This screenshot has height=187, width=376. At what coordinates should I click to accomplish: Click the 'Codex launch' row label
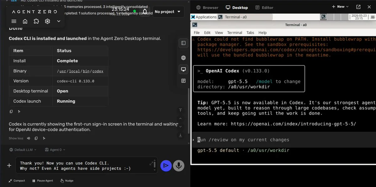(x=27, y=101)
